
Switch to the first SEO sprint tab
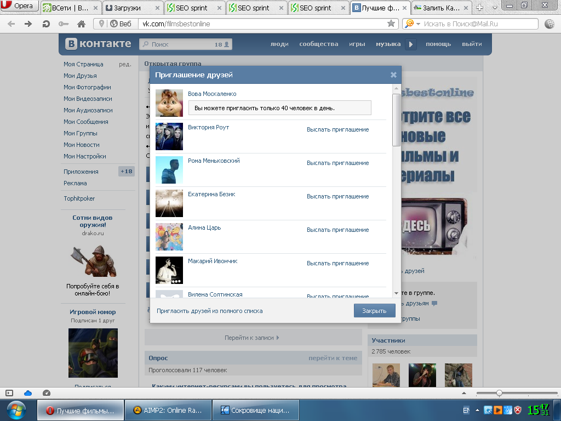tap(195, 8)
